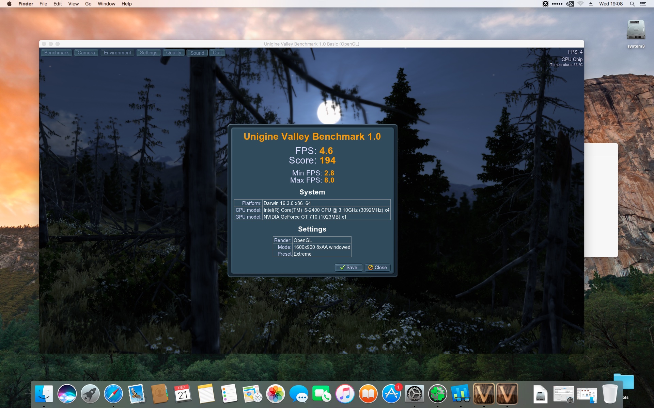Open the Photos app from dock
The height and width of the screenshot is (408, 654).
click(275, 394)
